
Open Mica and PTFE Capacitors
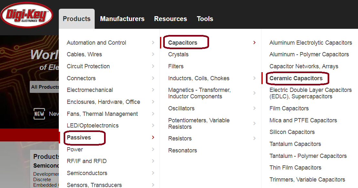pyautogui.click(x=303, y=120)
